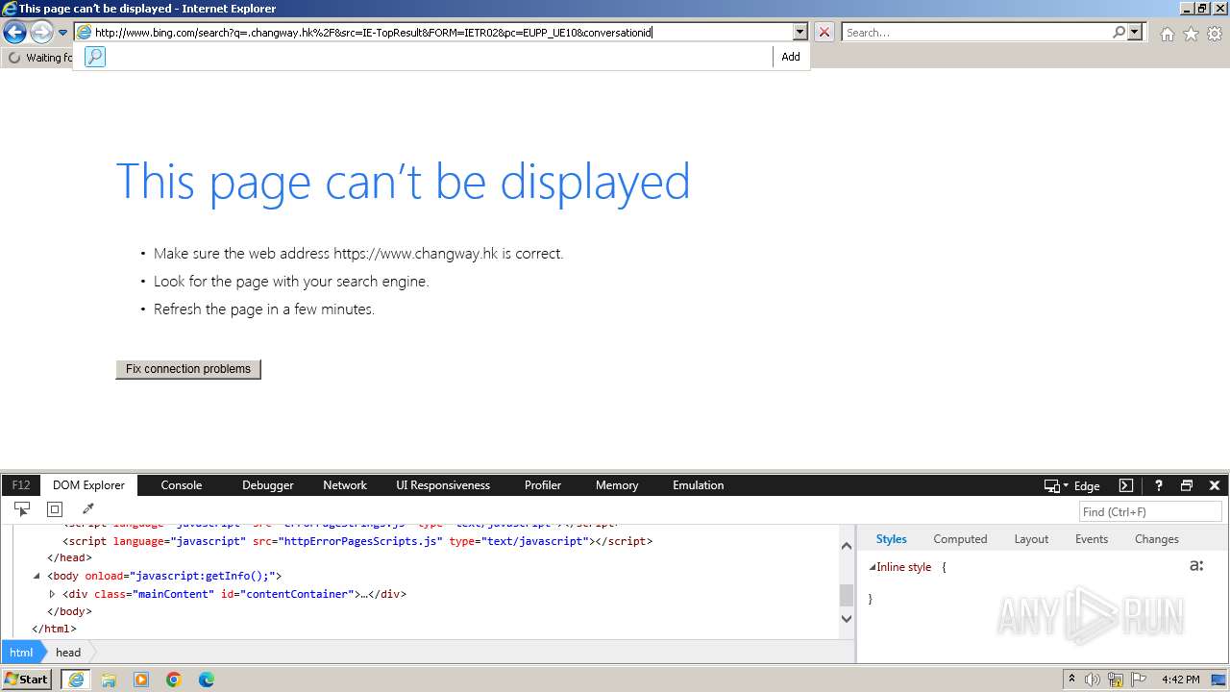Open the Profiler tab
Image resolution: width=1230 pixels, height=692 pixels.
coord(543,485)
